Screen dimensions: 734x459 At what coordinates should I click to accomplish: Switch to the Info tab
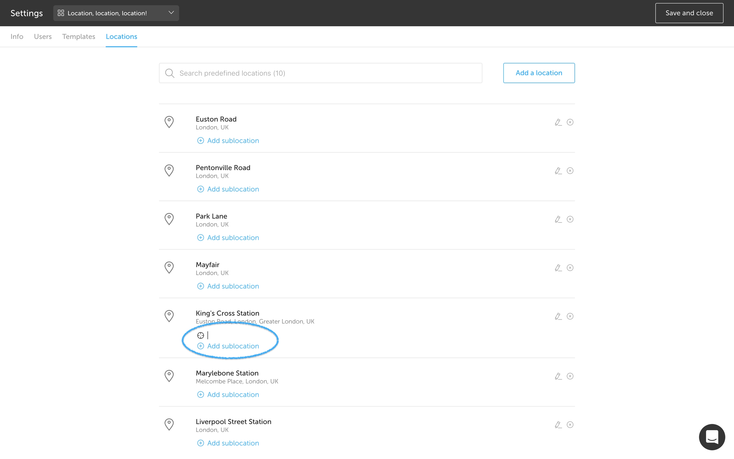(17, 37)
